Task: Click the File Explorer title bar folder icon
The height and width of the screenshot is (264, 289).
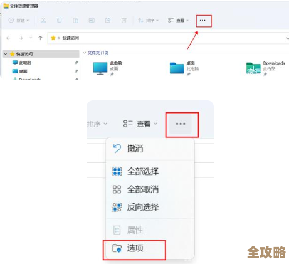Action: pos(6,6)
